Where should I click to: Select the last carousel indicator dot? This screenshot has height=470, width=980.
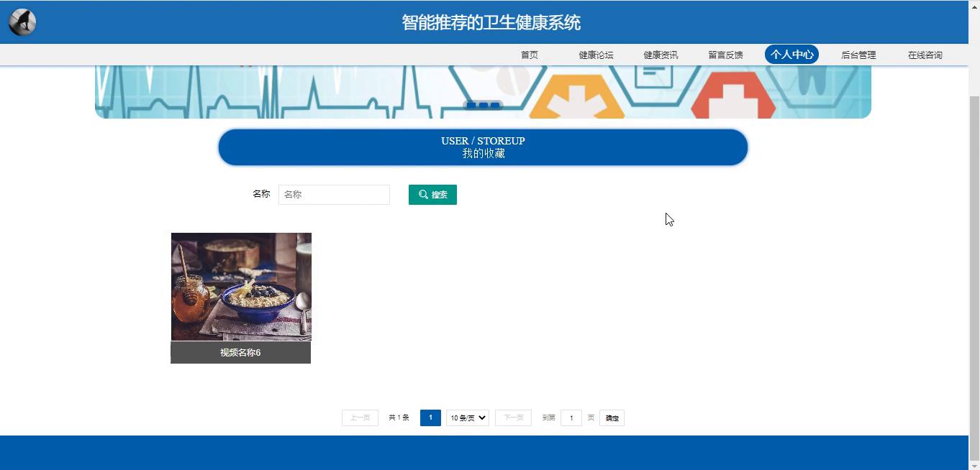[x=495, y=106]
